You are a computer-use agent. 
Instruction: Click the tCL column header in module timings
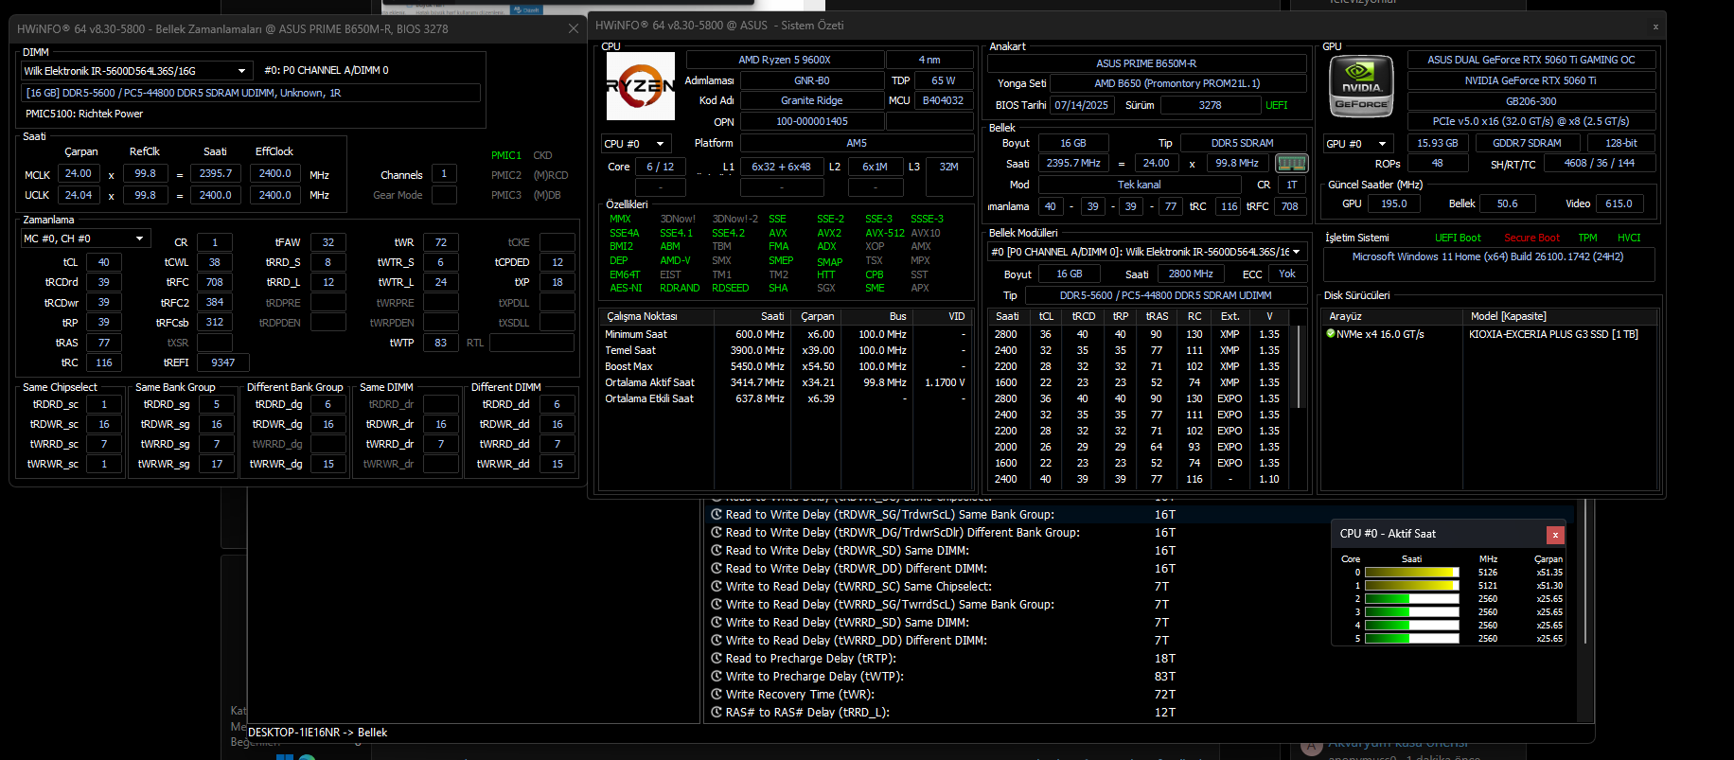[x=1046, y=316]
